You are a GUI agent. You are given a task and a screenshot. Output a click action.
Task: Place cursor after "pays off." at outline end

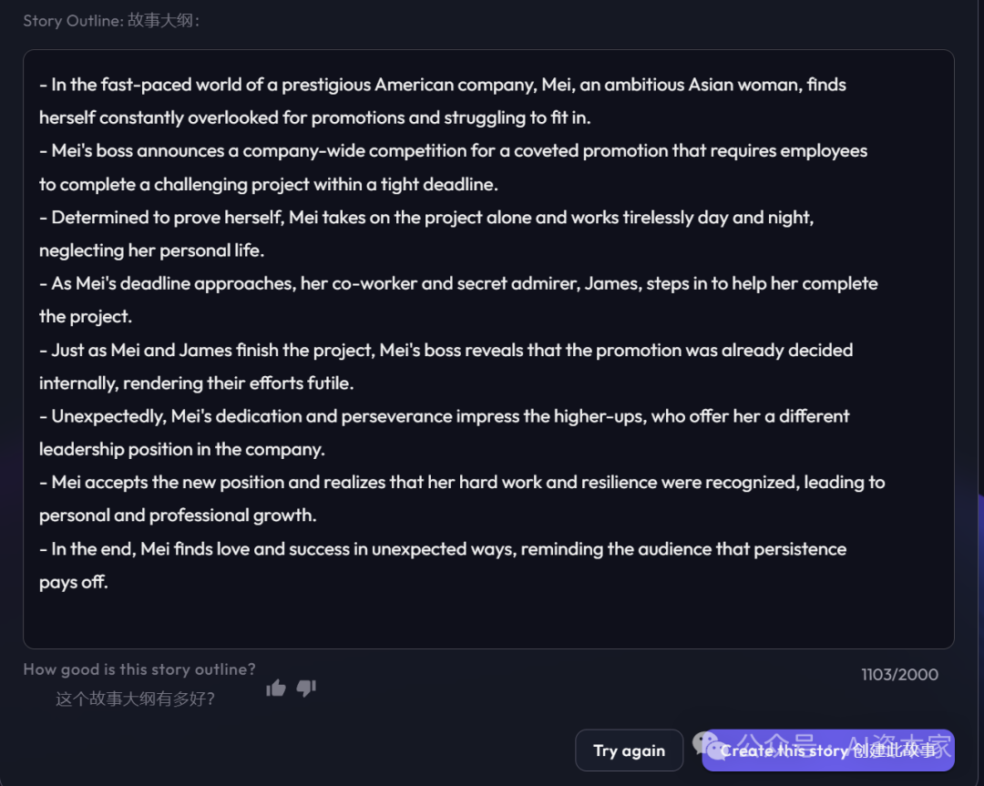tap(109, 583)
